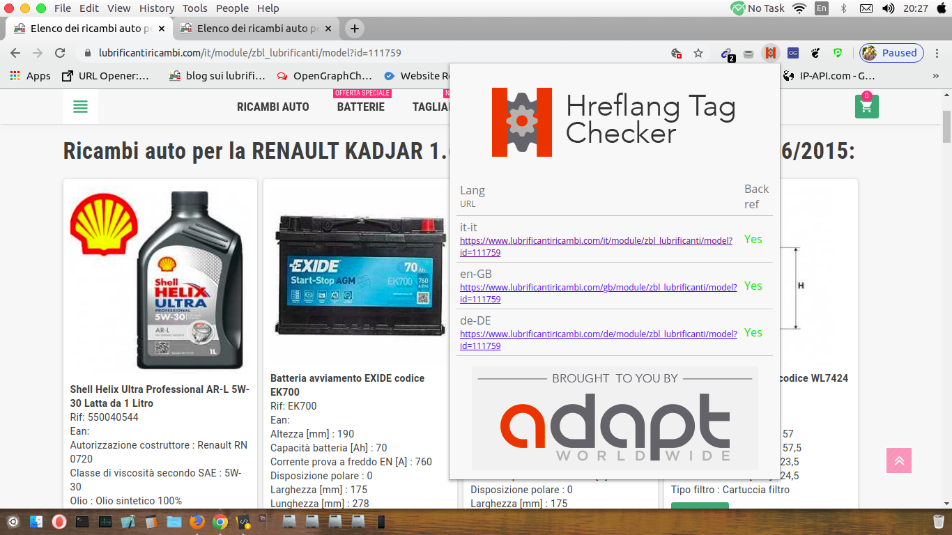Image resolution: width=952 pixels, height=535 pixels.
Task: Open the green hamburger site menu
Action: 80,107
